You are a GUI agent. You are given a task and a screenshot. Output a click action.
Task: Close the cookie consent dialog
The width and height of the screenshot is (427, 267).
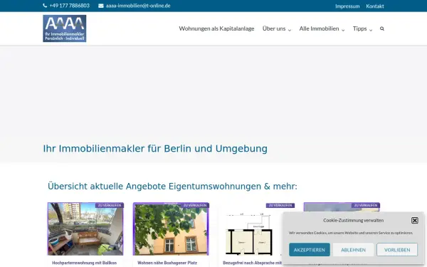click(x=414, y=220)
